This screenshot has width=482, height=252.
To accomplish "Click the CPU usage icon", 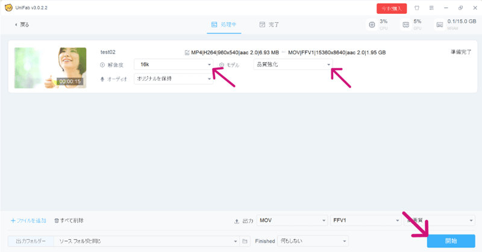I will tap(372, 25).
